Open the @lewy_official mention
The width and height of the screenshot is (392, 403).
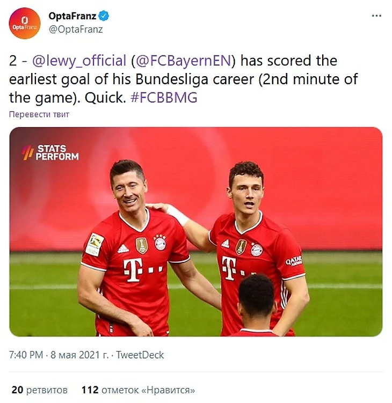click(79, 61)
